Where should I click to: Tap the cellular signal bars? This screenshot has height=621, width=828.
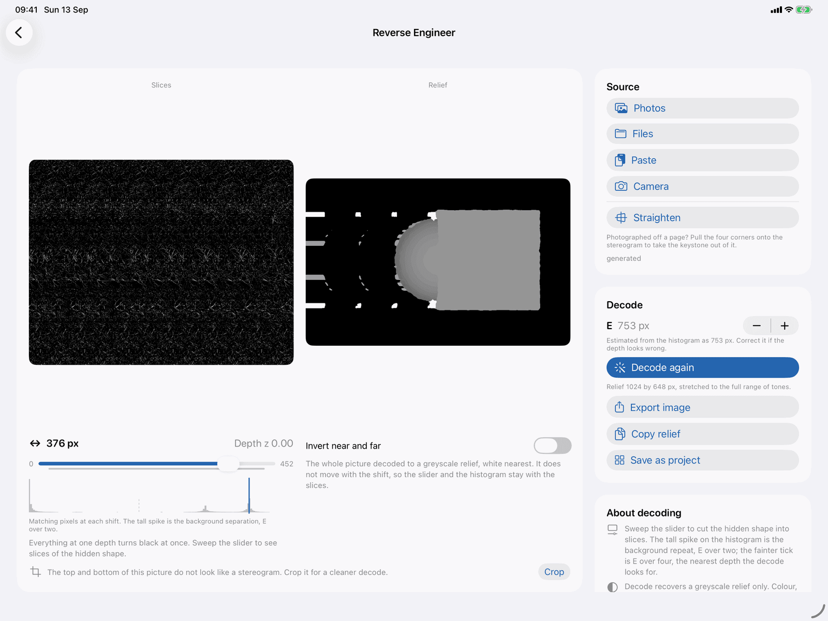[x=776, y=10]
